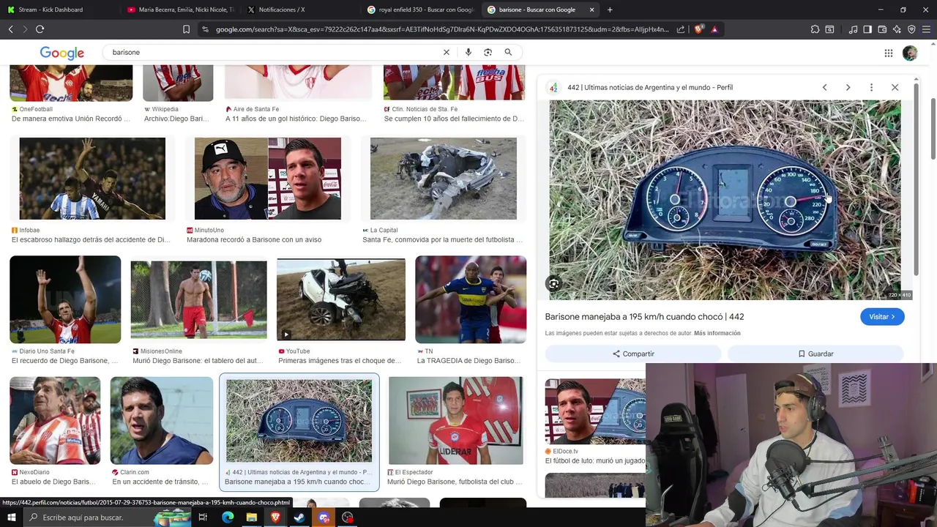Image resolution: width=937 pixels, height=527 pixels.
Task: Select the barisone - Buscar con Google tab
Action: pyautogui.click(x=540, y=10)
